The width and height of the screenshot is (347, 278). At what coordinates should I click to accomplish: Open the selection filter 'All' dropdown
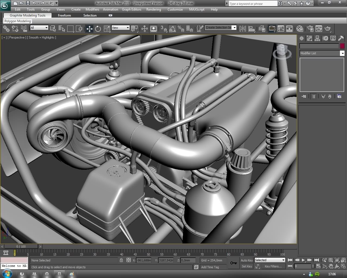39,28
